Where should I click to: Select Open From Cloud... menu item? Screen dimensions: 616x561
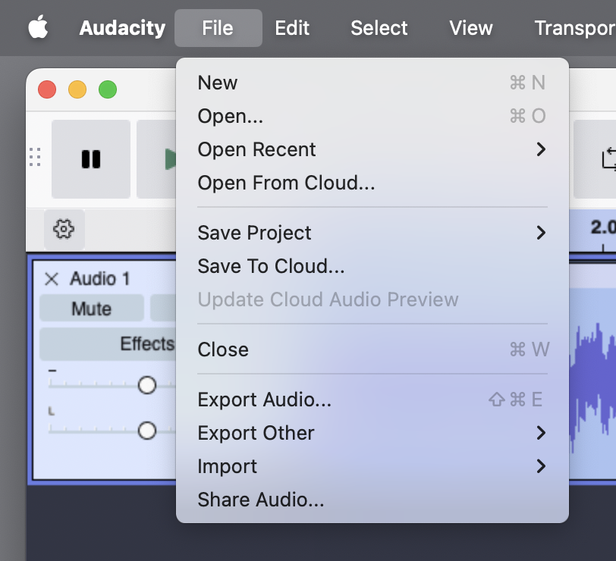(x=286, y=183)
